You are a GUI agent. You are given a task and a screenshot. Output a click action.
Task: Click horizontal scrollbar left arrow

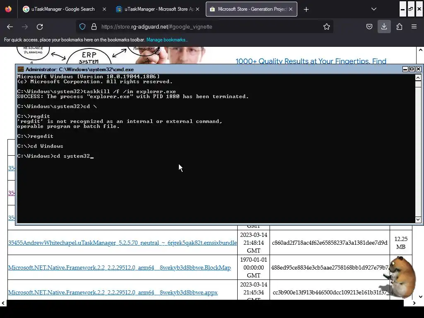coord(3,303)
